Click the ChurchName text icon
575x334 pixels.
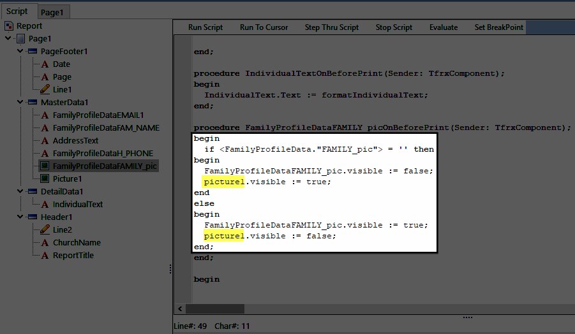tap(45, 242)
